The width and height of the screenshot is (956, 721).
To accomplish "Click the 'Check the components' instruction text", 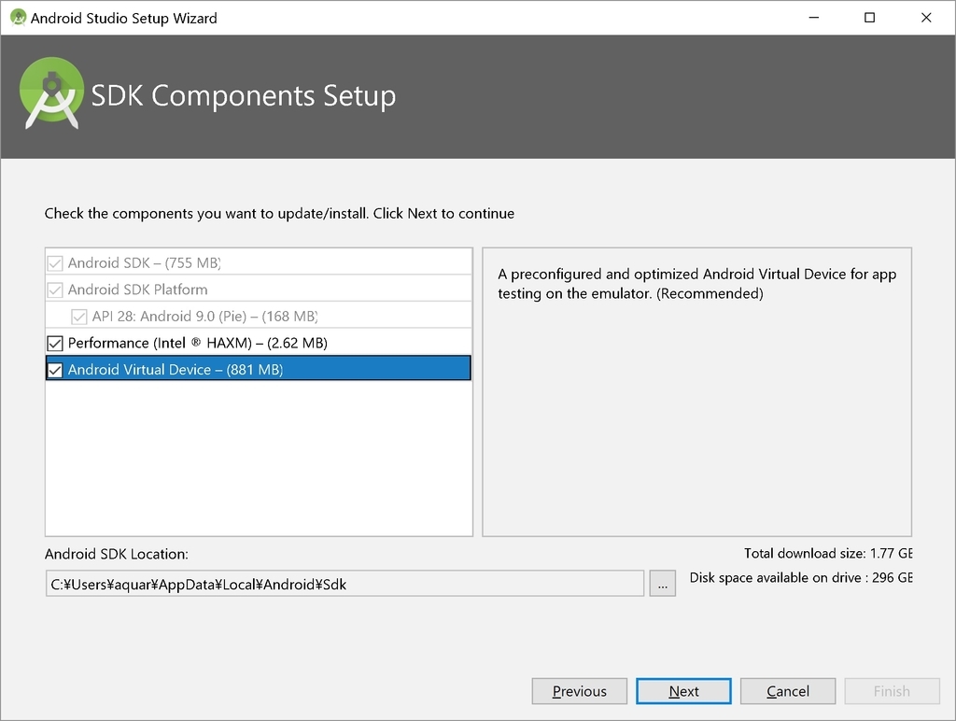I will [x=279, y=214].
